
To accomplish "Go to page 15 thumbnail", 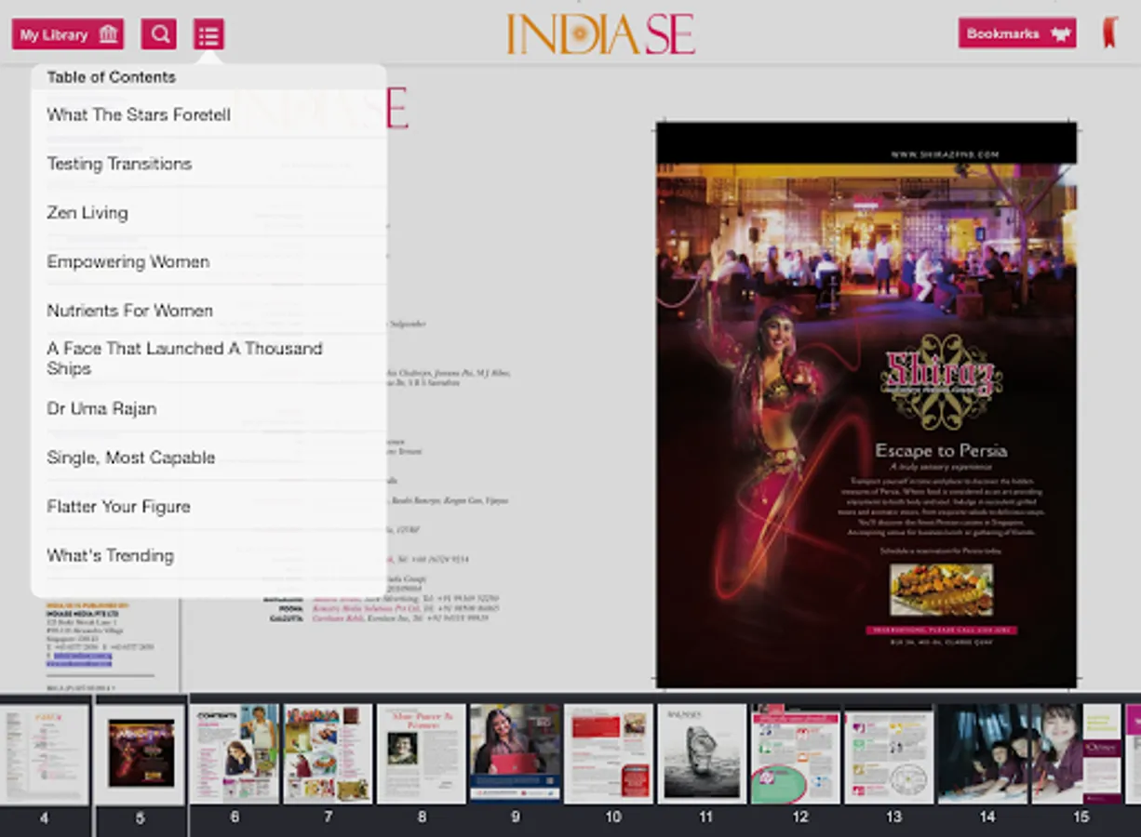I will 1077,754.
